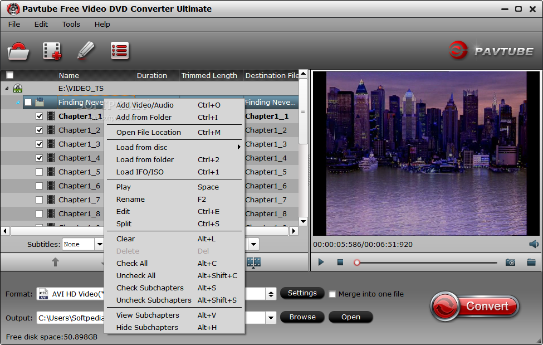Enable Merge into one file
The image size is (543, 345).
[332, 294]
